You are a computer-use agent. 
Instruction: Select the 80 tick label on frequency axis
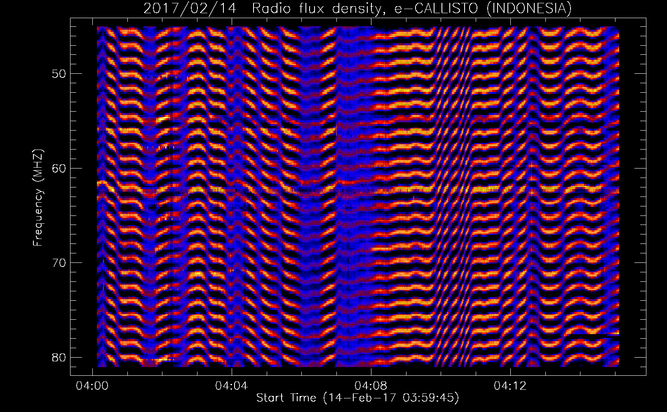tap(59, 357)
